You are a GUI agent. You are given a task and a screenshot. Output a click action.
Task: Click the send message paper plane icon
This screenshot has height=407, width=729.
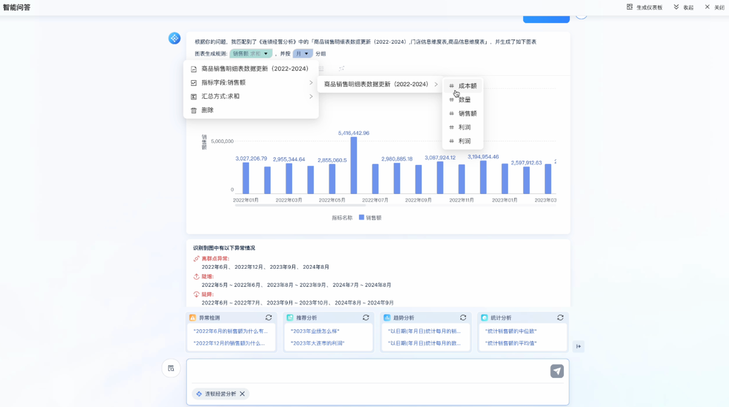(x=556, y=371)
